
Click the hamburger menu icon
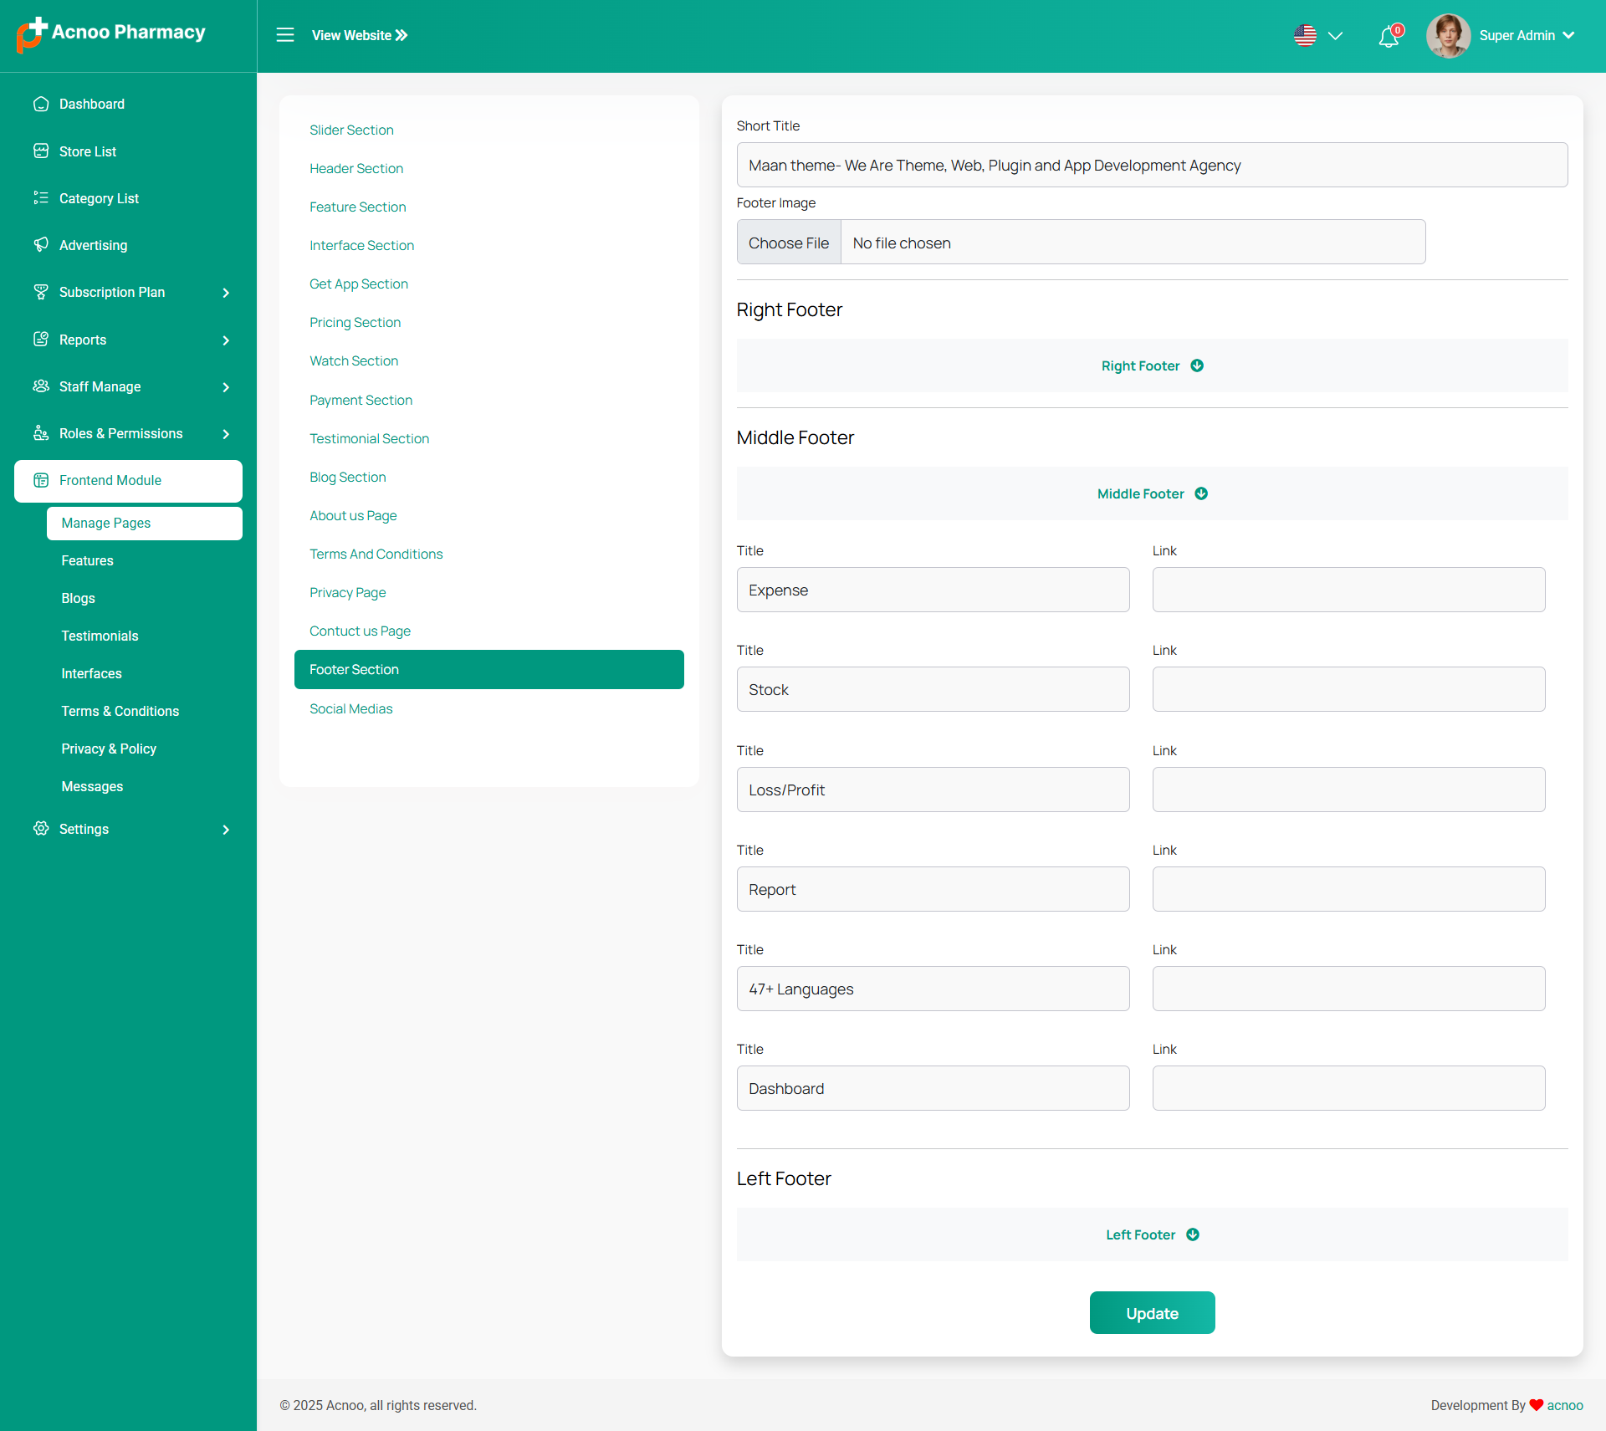tap(285, 35)
